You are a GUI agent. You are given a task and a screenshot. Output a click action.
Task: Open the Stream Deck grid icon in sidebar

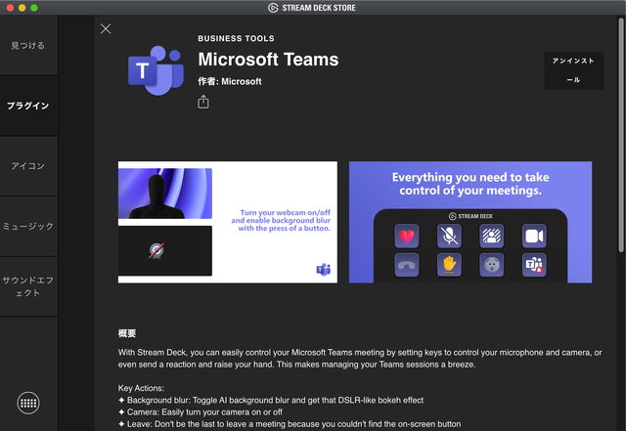pos(28,403)
